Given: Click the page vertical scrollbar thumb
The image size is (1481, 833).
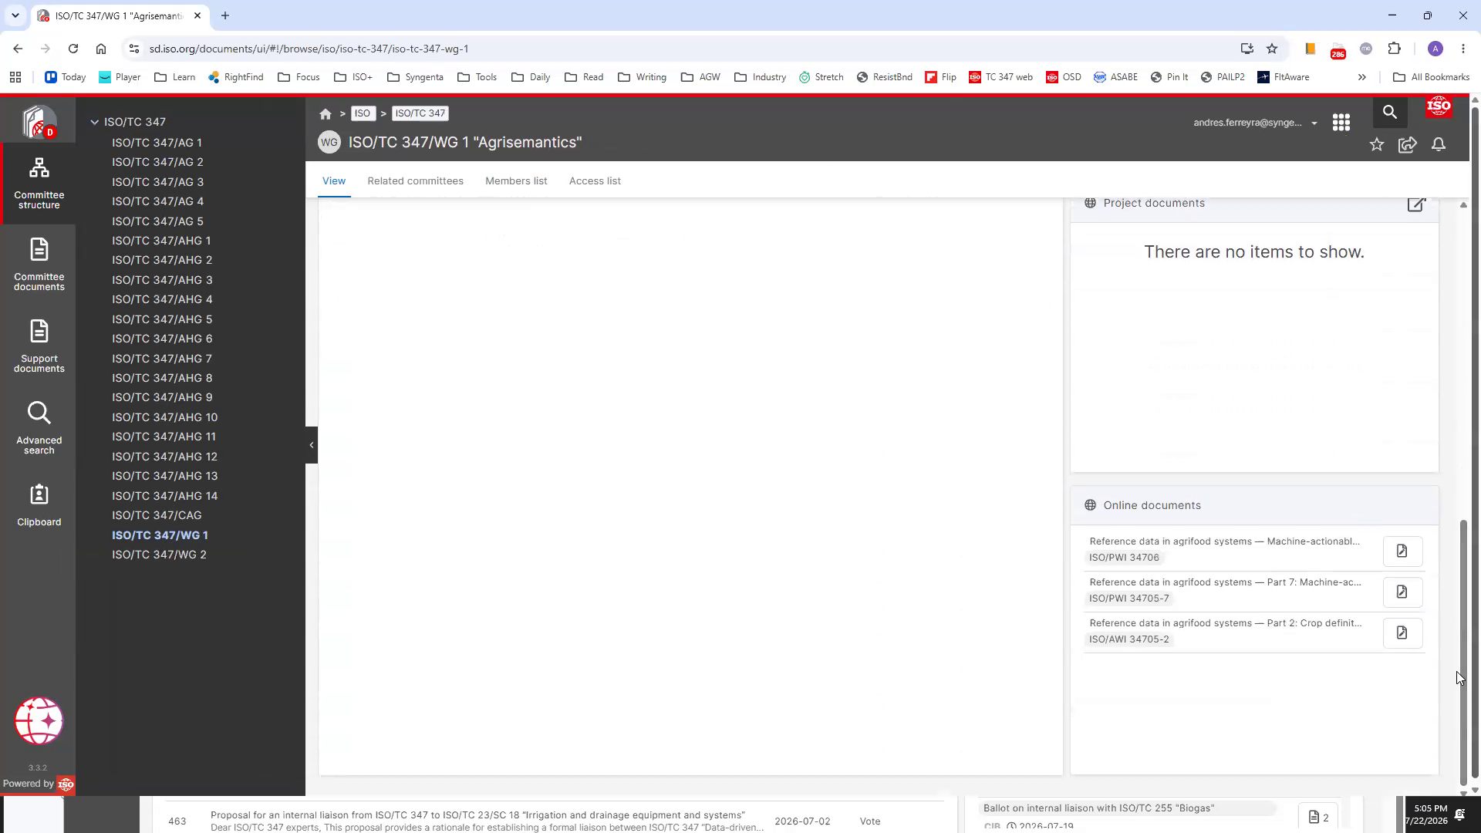Looking at the screenshot, I should 1464,652.
